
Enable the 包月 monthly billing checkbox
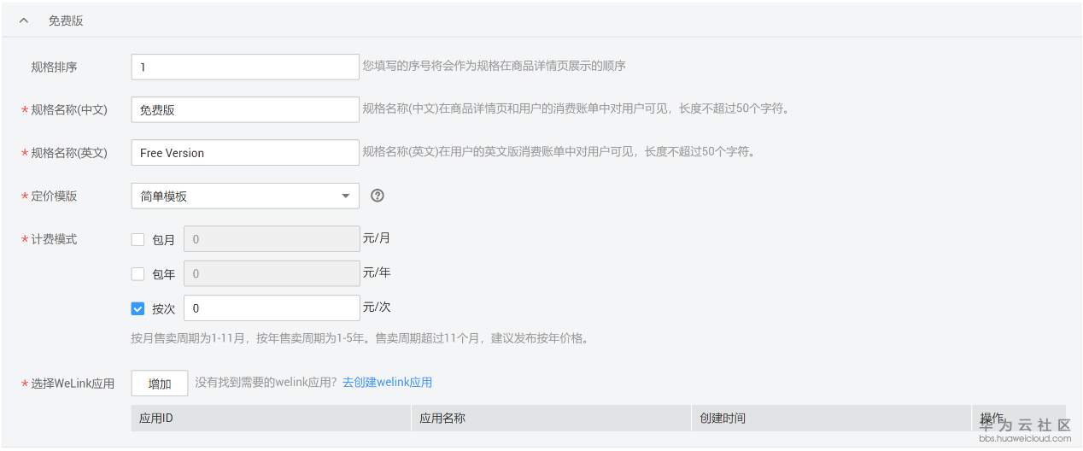click(x=138, y=240)
